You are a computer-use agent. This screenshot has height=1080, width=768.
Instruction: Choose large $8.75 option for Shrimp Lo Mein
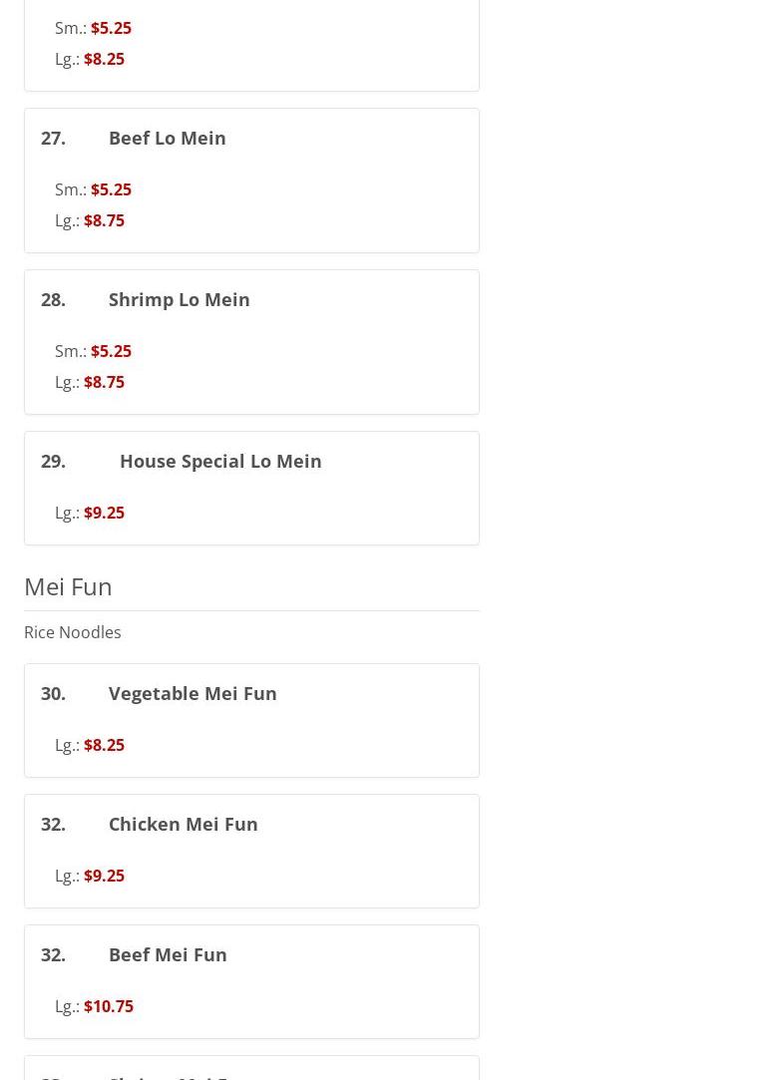pyautogui.click(x=104, y=382)
